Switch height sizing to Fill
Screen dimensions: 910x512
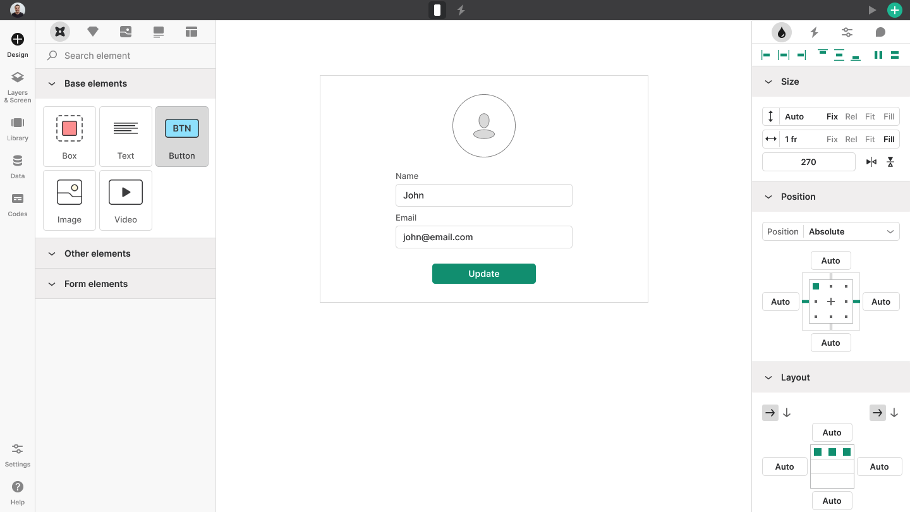(x=889, y=116)
